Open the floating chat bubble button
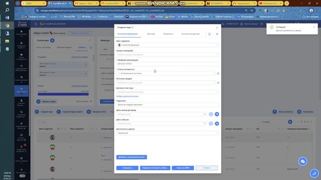Viewport: 321px width, 180px height. (x=302, y=161)
